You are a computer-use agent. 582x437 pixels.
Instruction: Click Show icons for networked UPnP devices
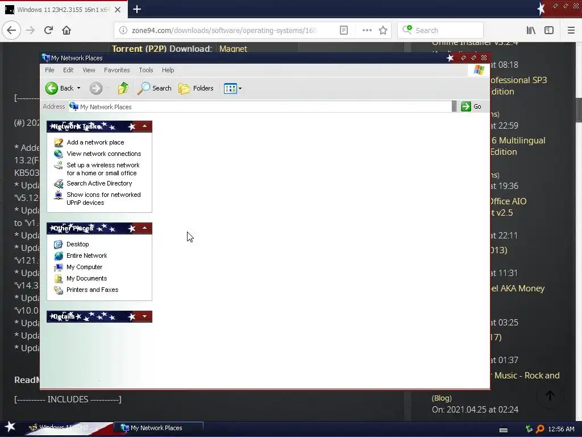coord(103,199)
